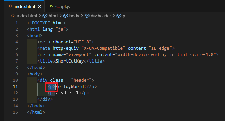Click line number 15 in gutter

tap(15, 112)
